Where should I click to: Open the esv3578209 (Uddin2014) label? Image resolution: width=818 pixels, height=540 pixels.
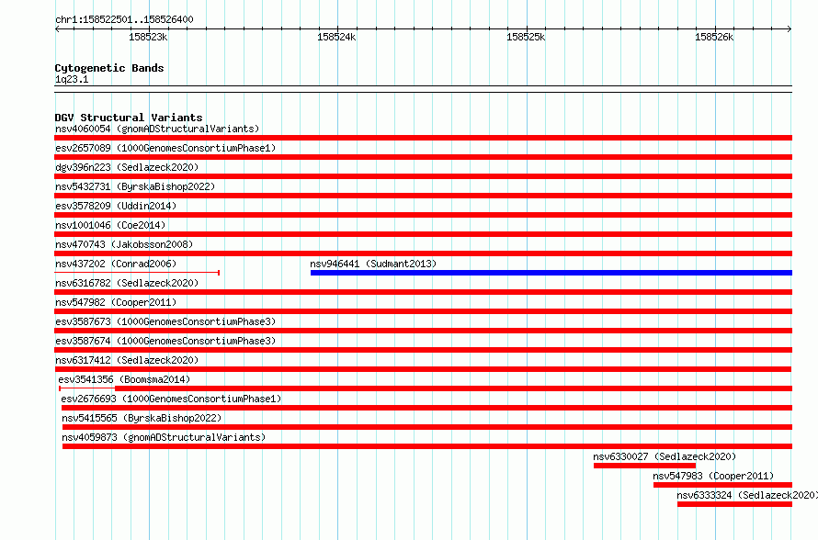[x=116, y=206]
